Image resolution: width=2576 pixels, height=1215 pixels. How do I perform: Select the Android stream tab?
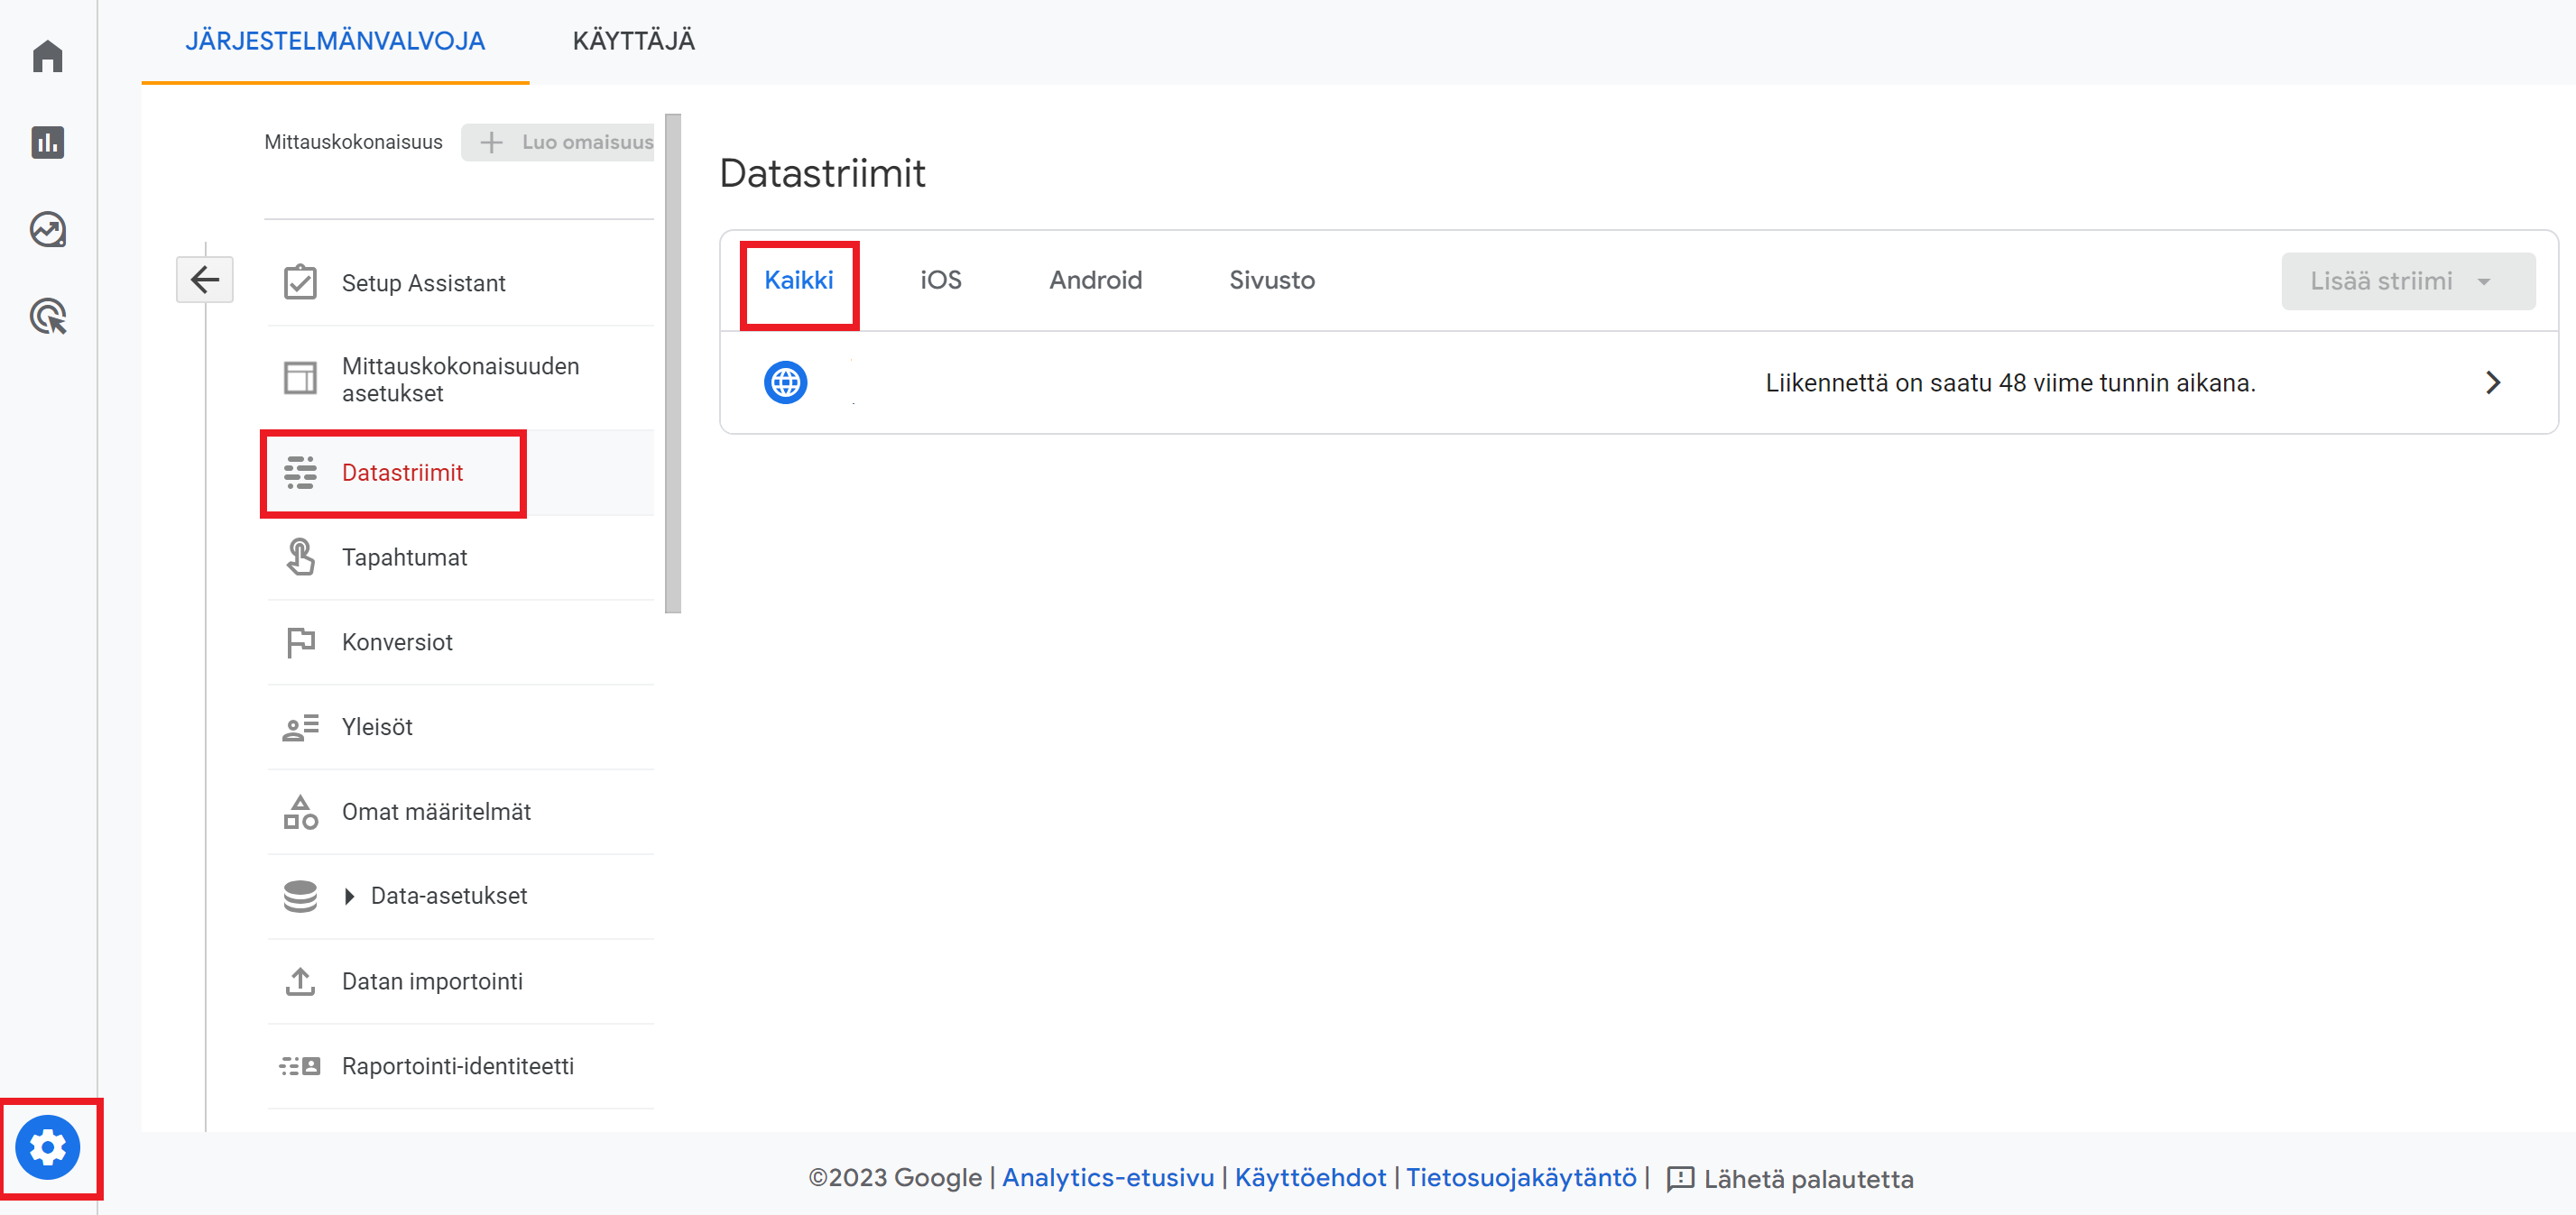(1095, 280)
